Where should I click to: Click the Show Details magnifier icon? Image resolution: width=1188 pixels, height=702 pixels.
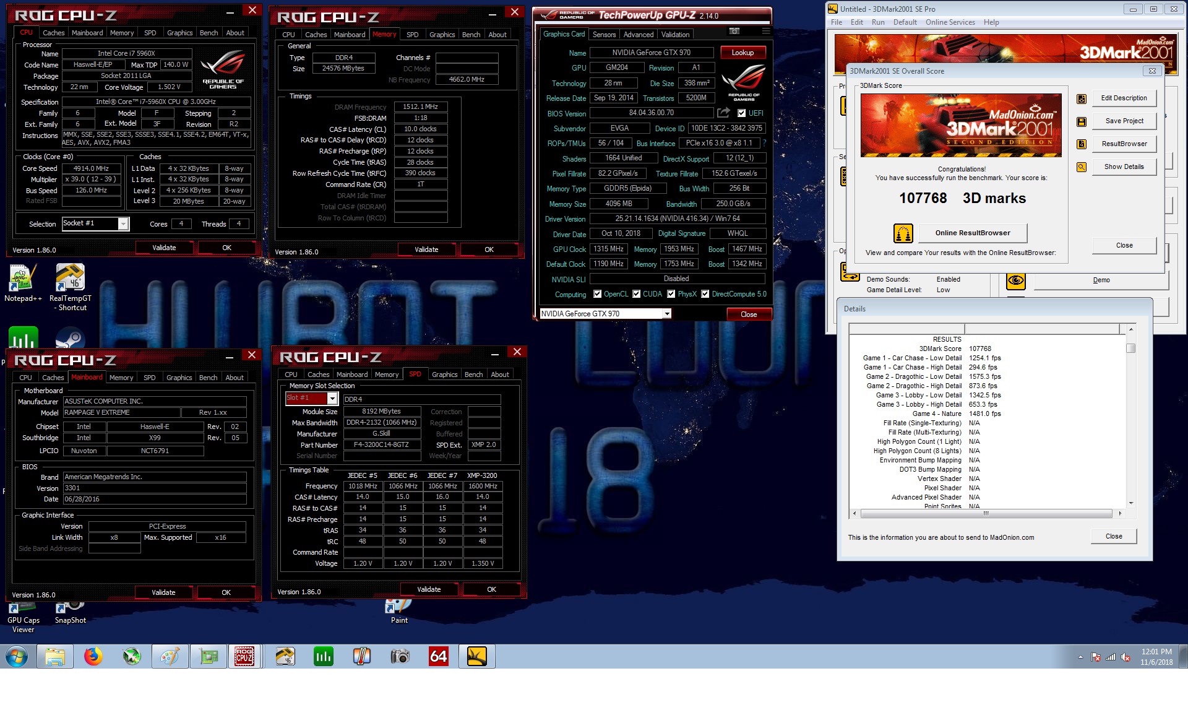click(1082, 167)
